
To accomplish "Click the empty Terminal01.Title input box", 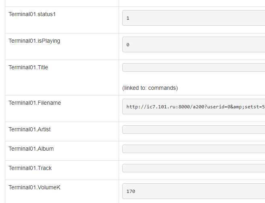I will coord(194,68).
